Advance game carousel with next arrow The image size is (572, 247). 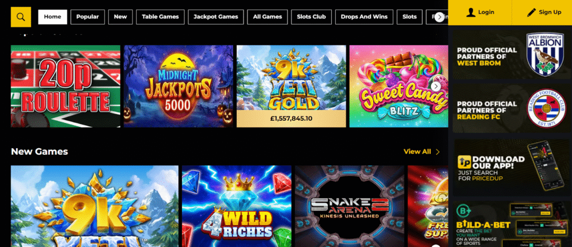coord(436,86)
